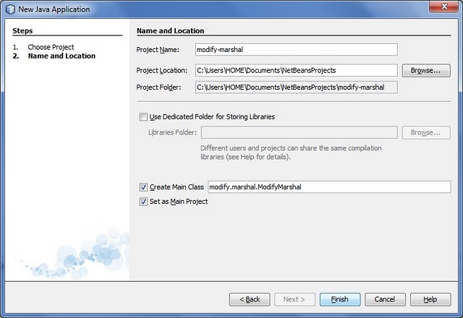Uncheck Set as Main Project checkbox
The width and height of the screenshot is (463, 318).
click(x=143, y=202)
